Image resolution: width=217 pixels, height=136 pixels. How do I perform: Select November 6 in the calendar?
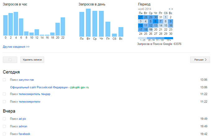(x=156, y=21)
